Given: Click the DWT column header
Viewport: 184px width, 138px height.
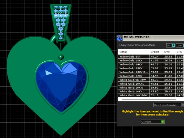Looking at the screenshot, I should click(x=168, y=52).
